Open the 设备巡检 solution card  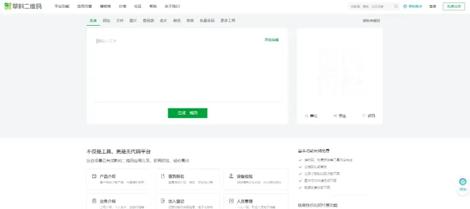(x=256, y=179)
